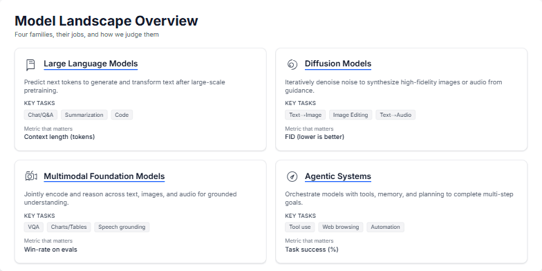Click the Large Language Models book icon
This screenshot has height=271, width=542.
point(30,65)
